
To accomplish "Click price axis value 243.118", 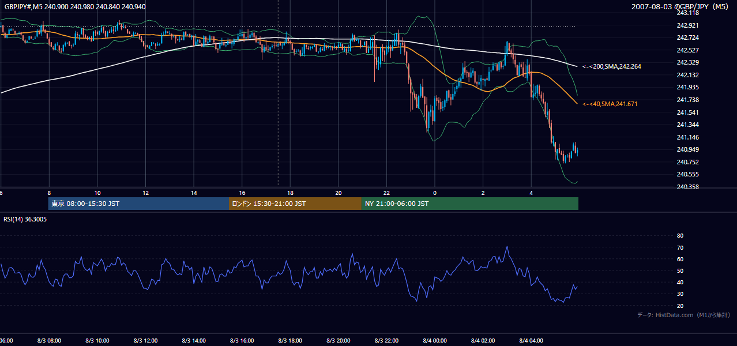I will tap(687, 13).
